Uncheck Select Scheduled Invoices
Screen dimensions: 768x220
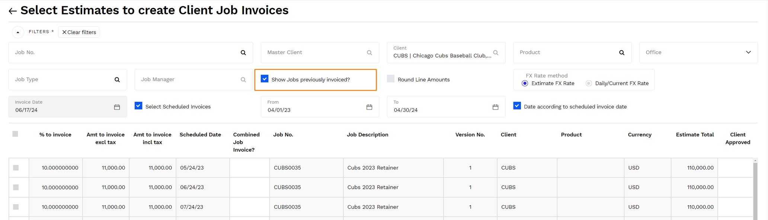[x=138, y=106]
